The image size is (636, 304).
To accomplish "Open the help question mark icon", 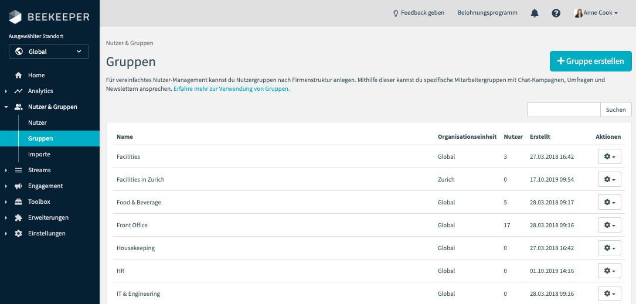I will 556,13.
